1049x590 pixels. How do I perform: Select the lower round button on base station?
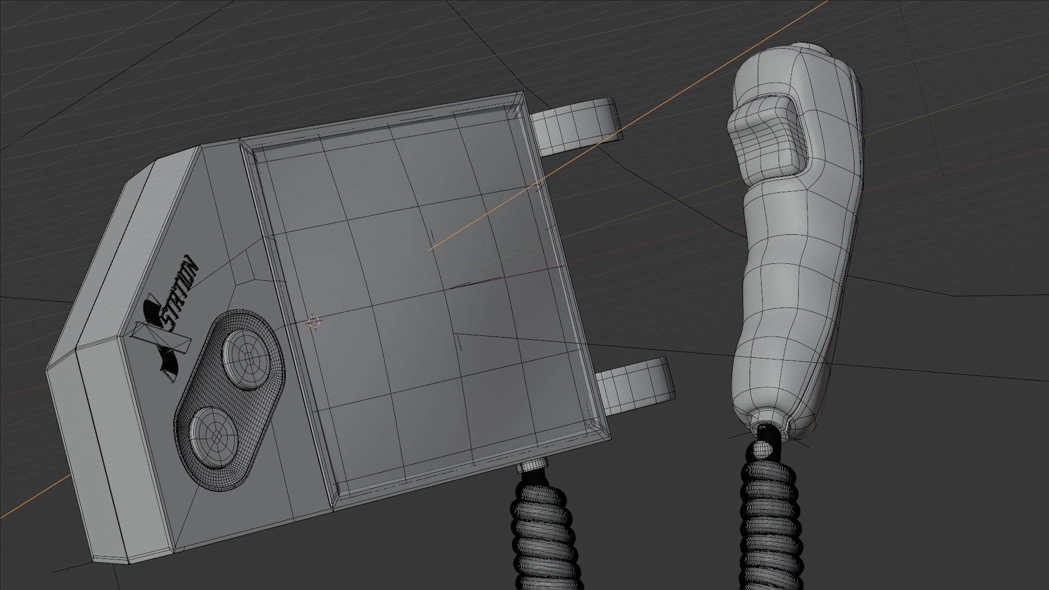[214, 436]
